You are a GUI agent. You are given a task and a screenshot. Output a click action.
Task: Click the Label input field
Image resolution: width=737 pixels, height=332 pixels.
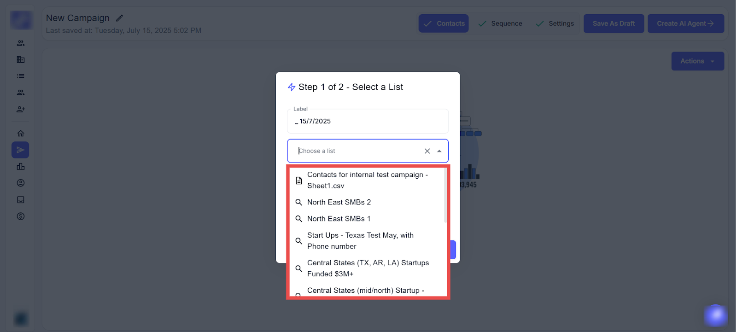click(367, 122)
